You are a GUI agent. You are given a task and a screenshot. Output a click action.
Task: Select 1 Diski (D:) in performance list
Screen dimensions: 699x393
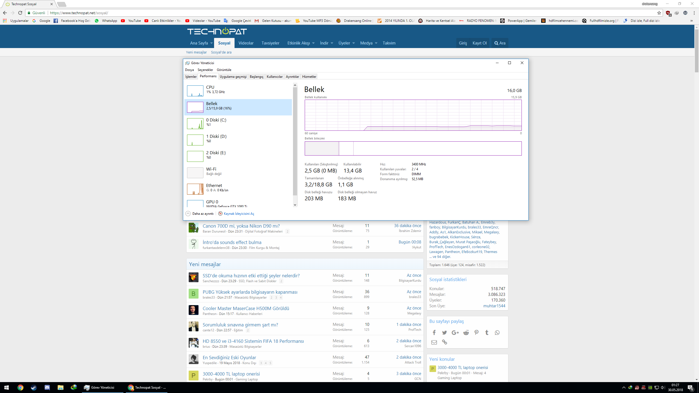tap(238, 140)
